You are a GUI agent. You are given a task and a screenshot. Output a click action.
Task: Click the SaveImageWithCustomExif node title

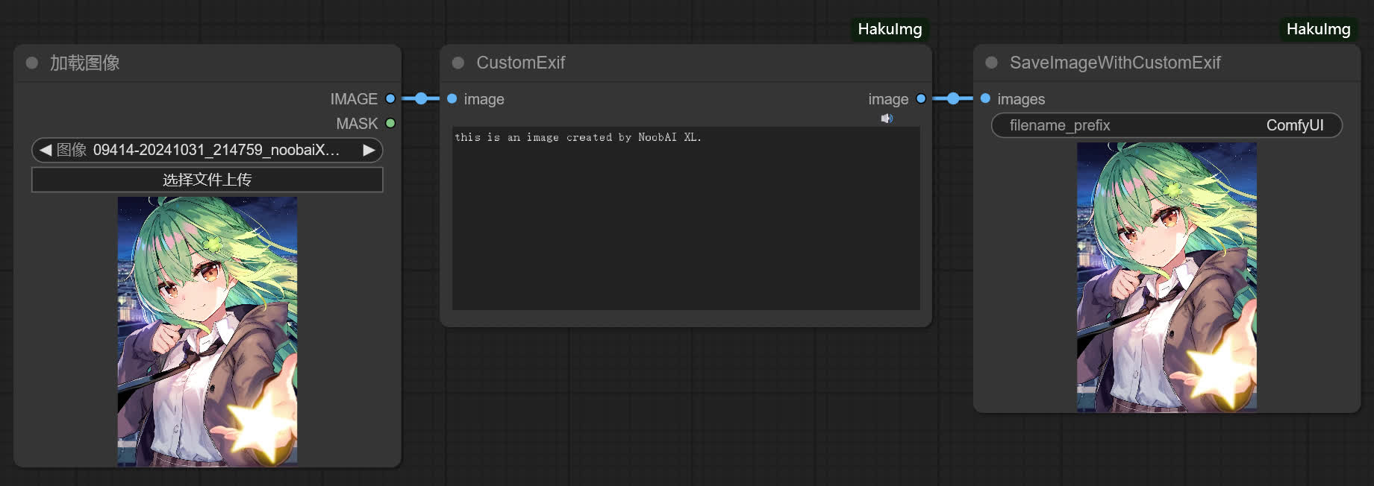1115,63
